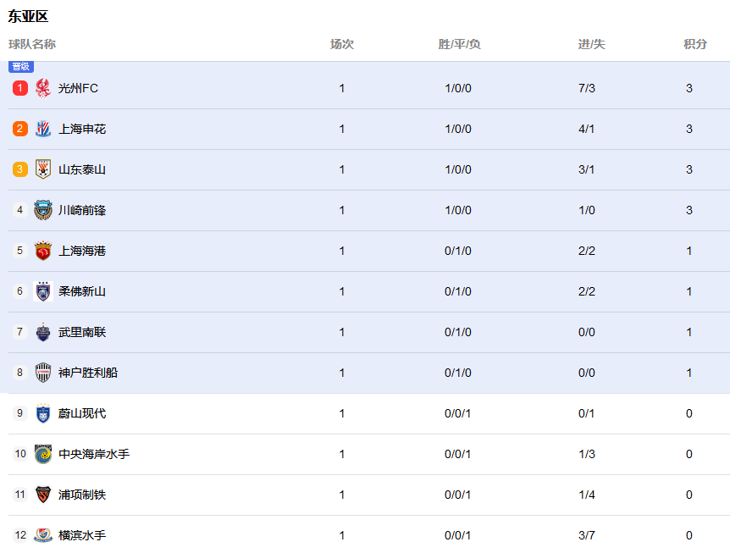Click the 进/失 column header
730x553 pixels.
click(592, 44)
